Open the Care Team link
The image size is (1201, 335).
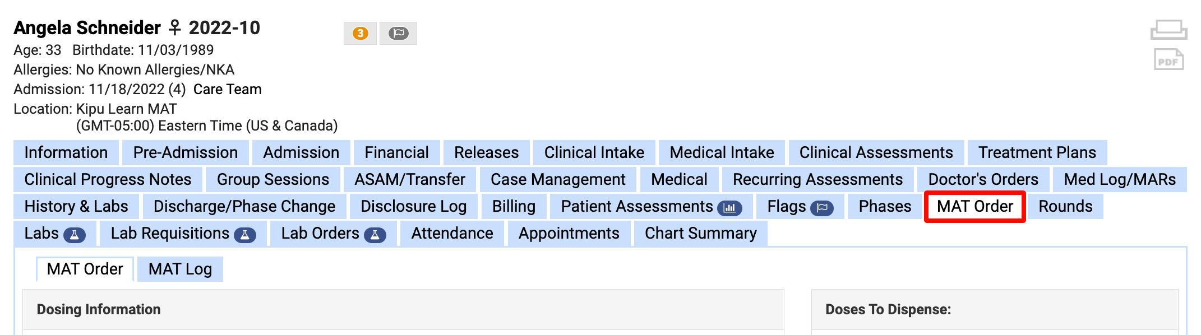tap(227, 90)
